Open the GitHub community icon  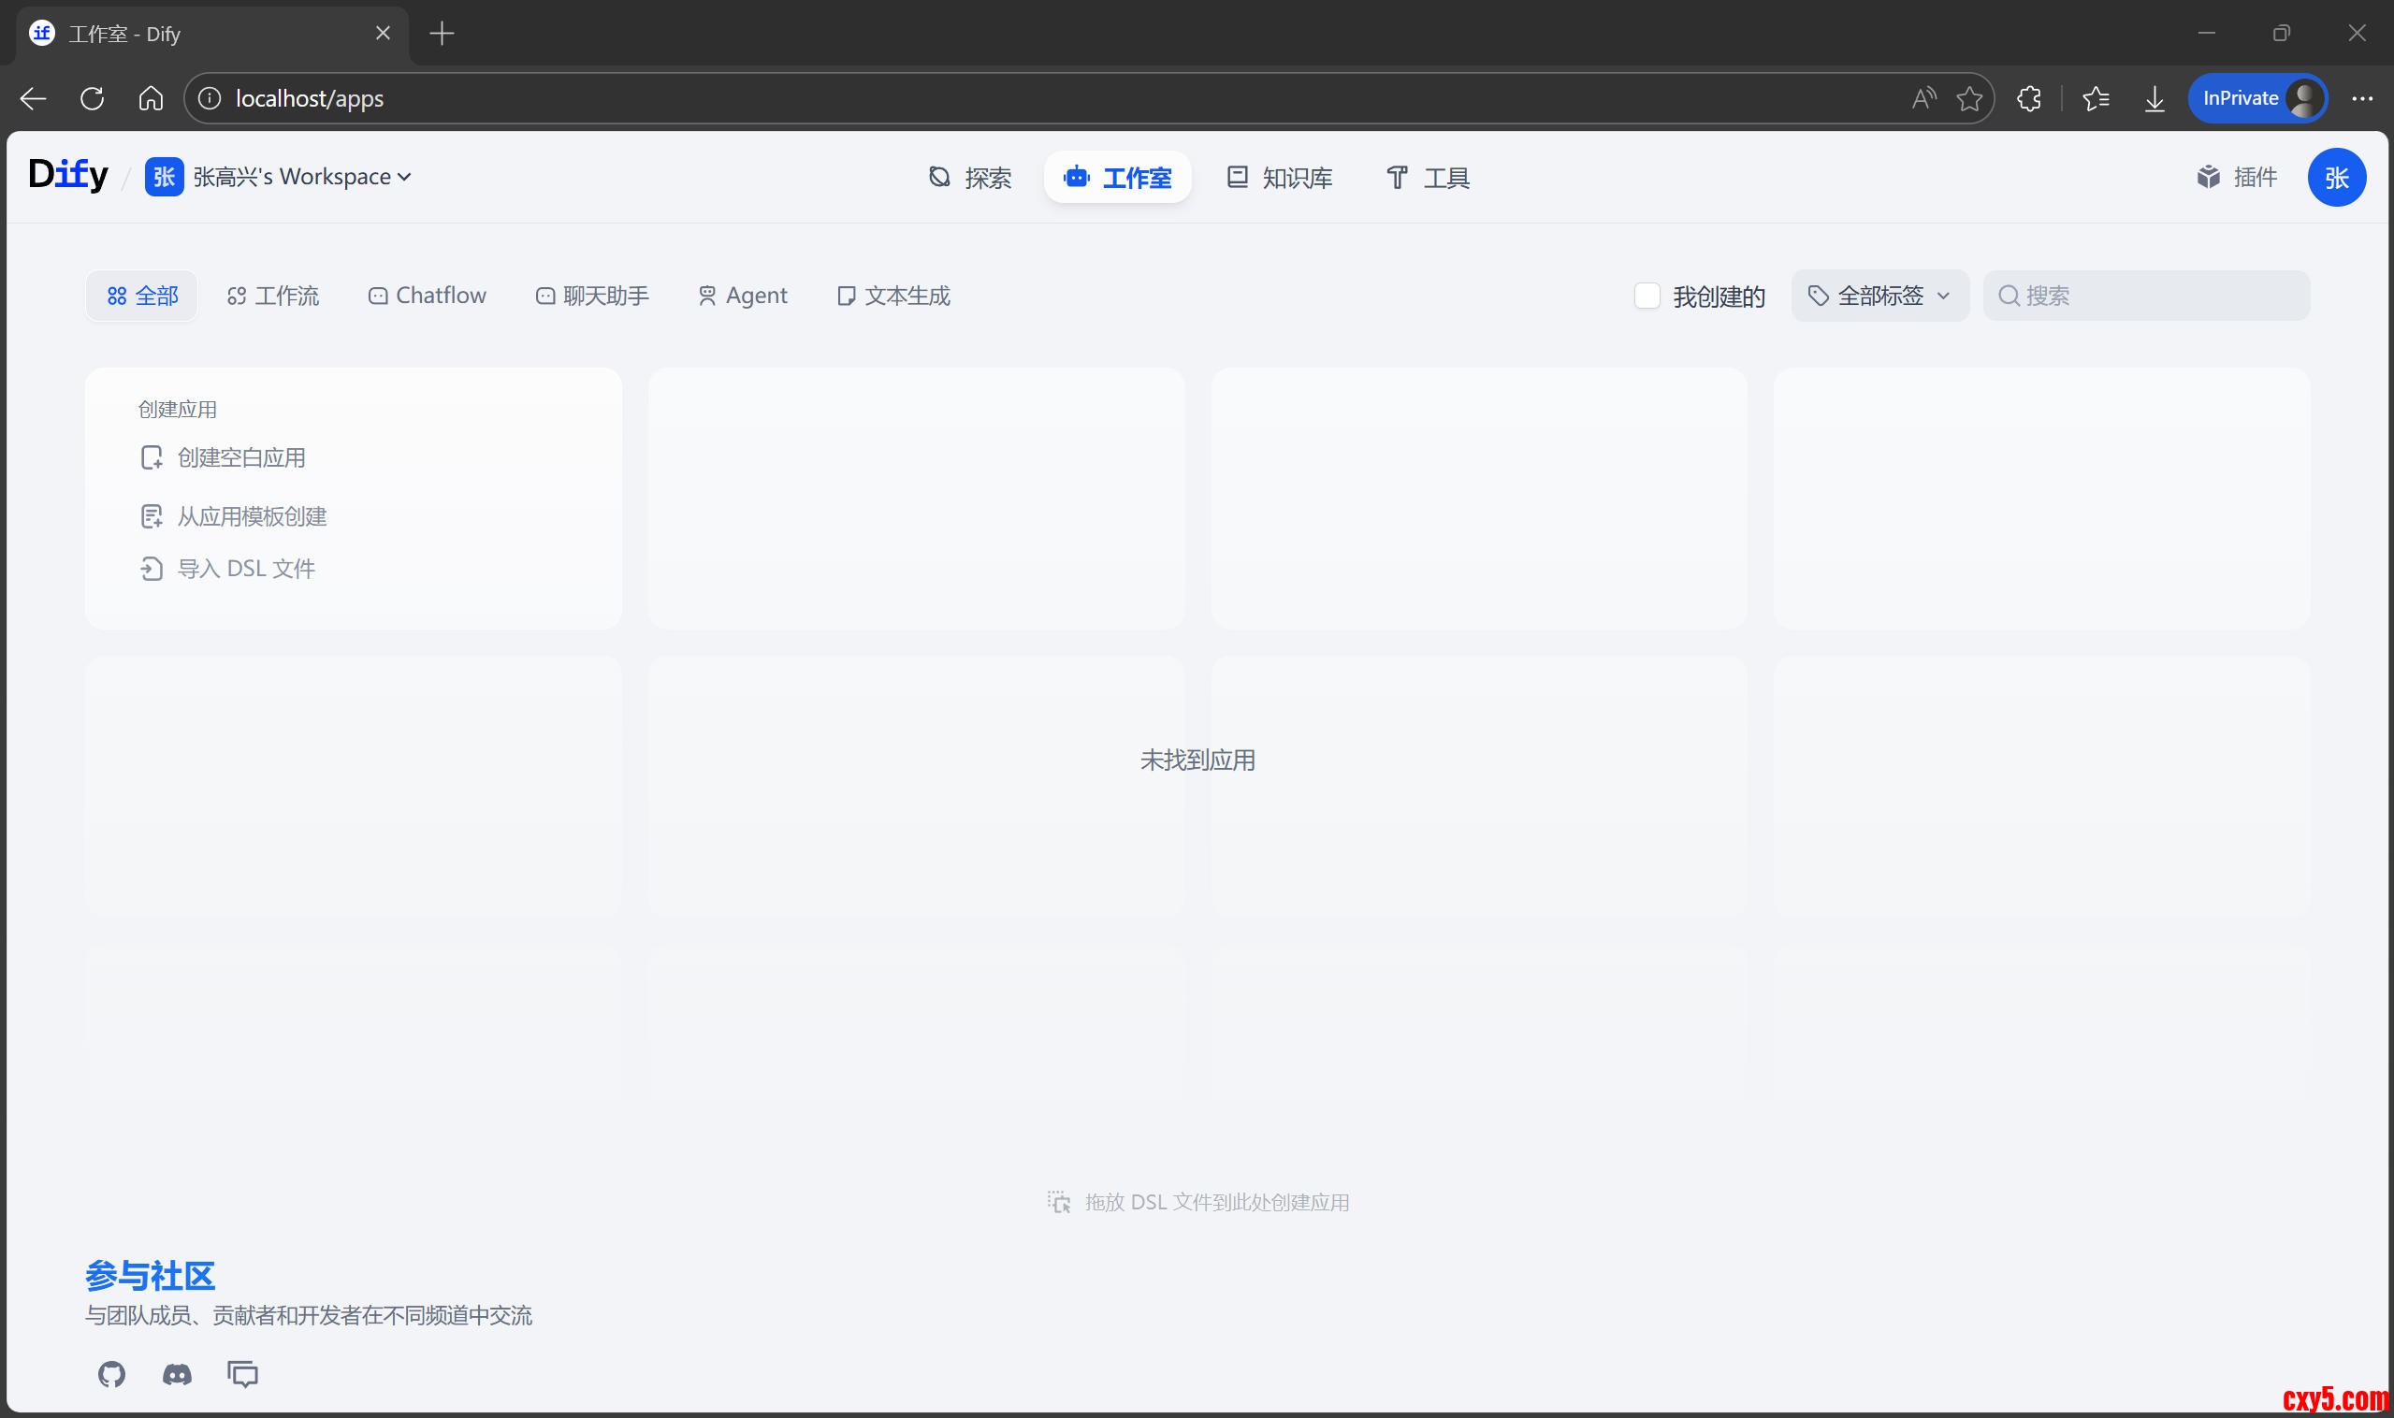coord(111,1374)
